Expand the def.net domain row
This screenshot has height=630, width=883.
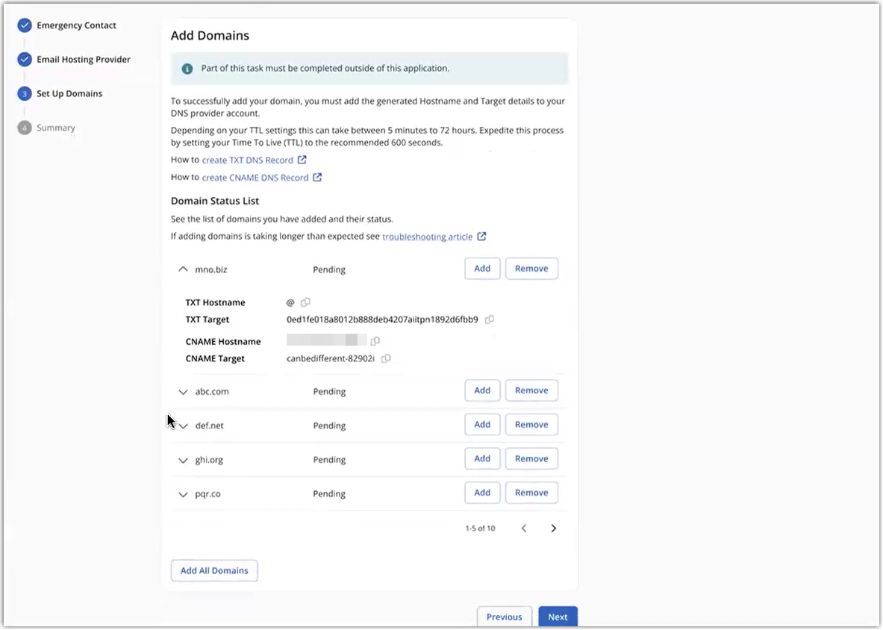coord(183,426)
